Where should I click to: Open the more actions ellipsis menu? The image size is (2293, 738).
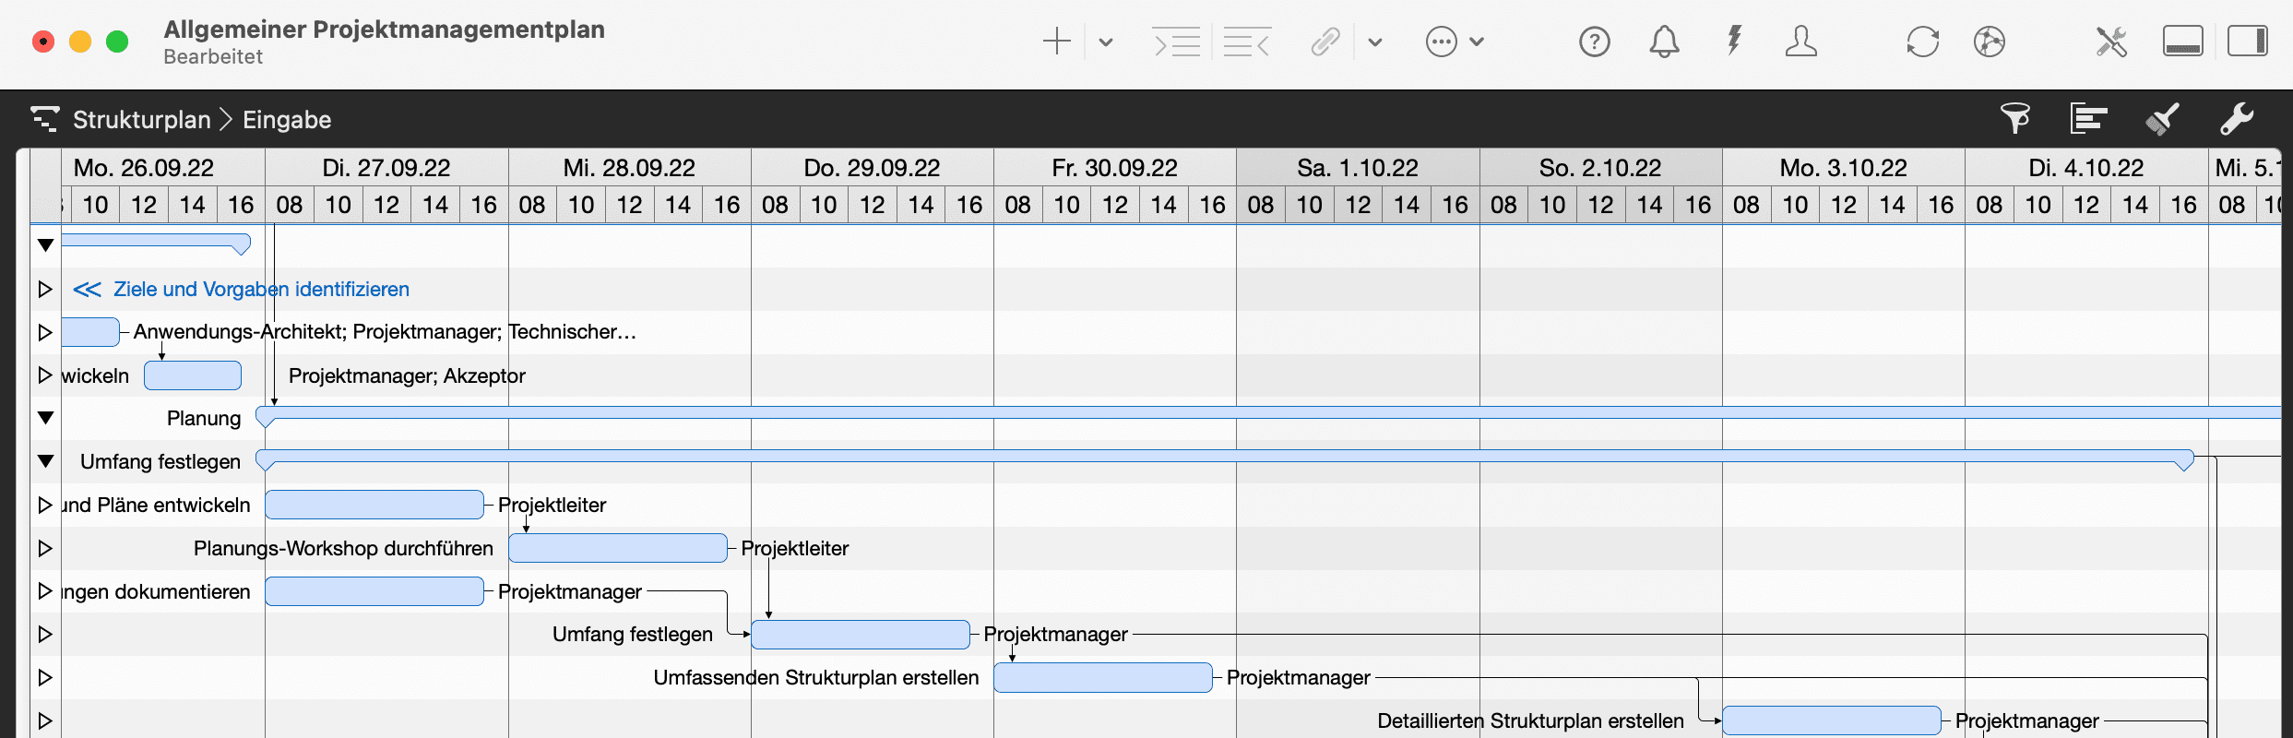1442,42
